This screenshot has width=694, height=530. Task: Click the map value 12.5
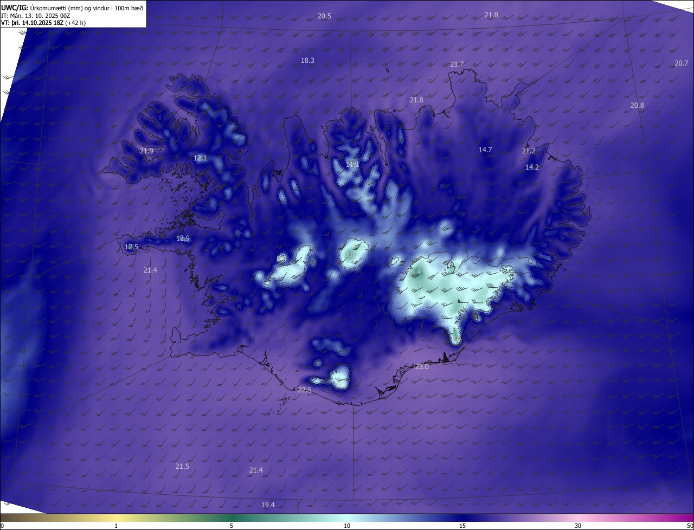click(131, 247)
